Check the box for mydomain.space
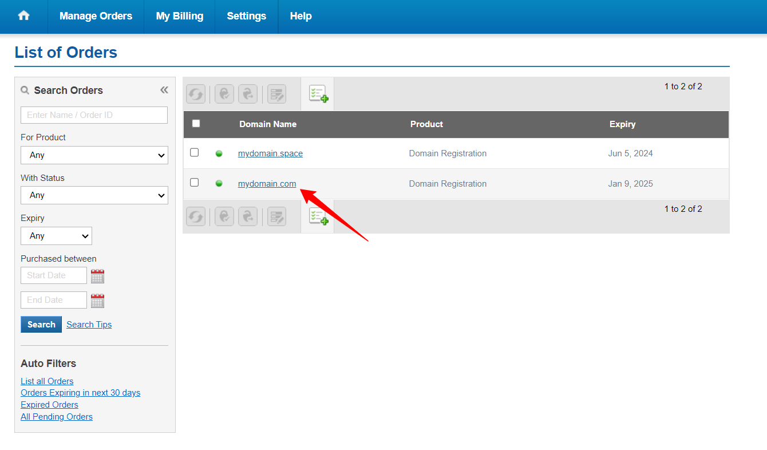The height and width of the screenshot is (450, 767). pyautogui.click(x=195, y=153)
